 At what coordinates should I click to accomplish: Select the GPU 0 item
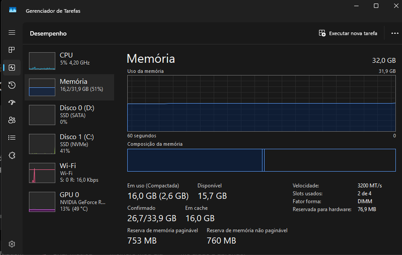(x=69, y=201)
